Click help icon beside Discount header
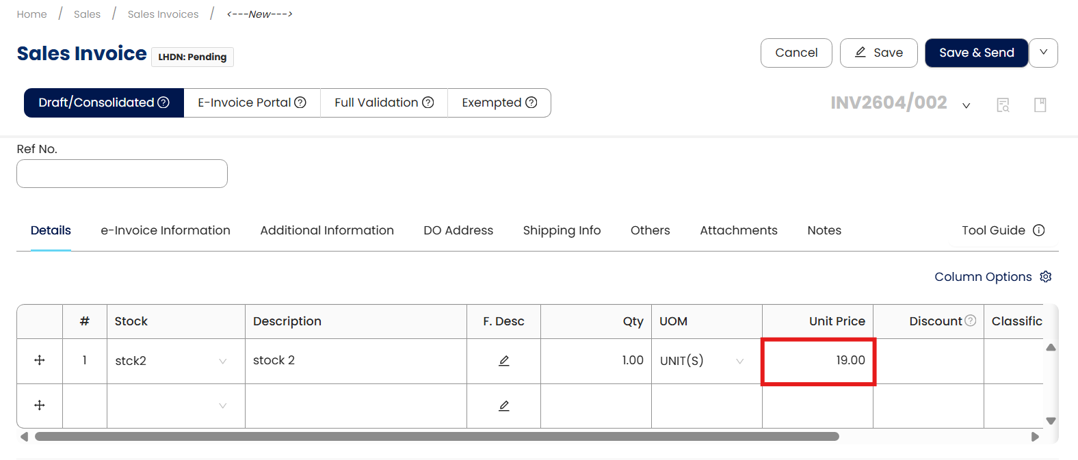 (x=970, y=321)
